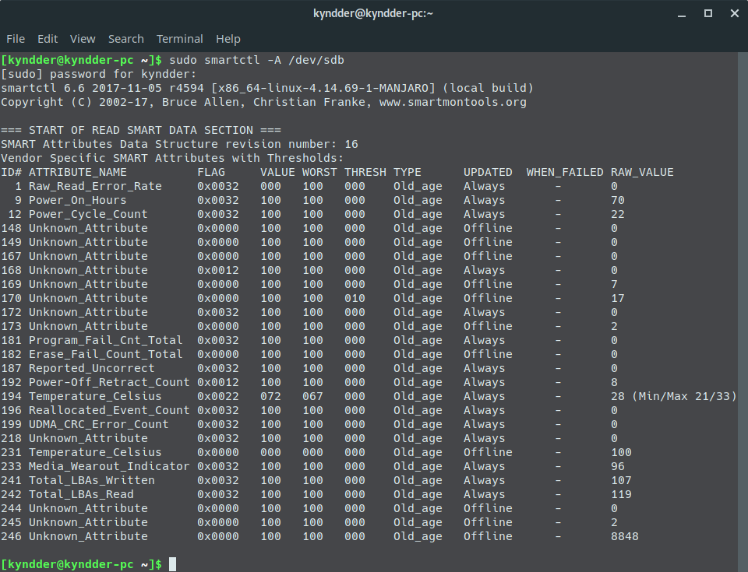Click the '[sudo] password for kyndder:' line

pyautogui.click(x=99, y=74)
